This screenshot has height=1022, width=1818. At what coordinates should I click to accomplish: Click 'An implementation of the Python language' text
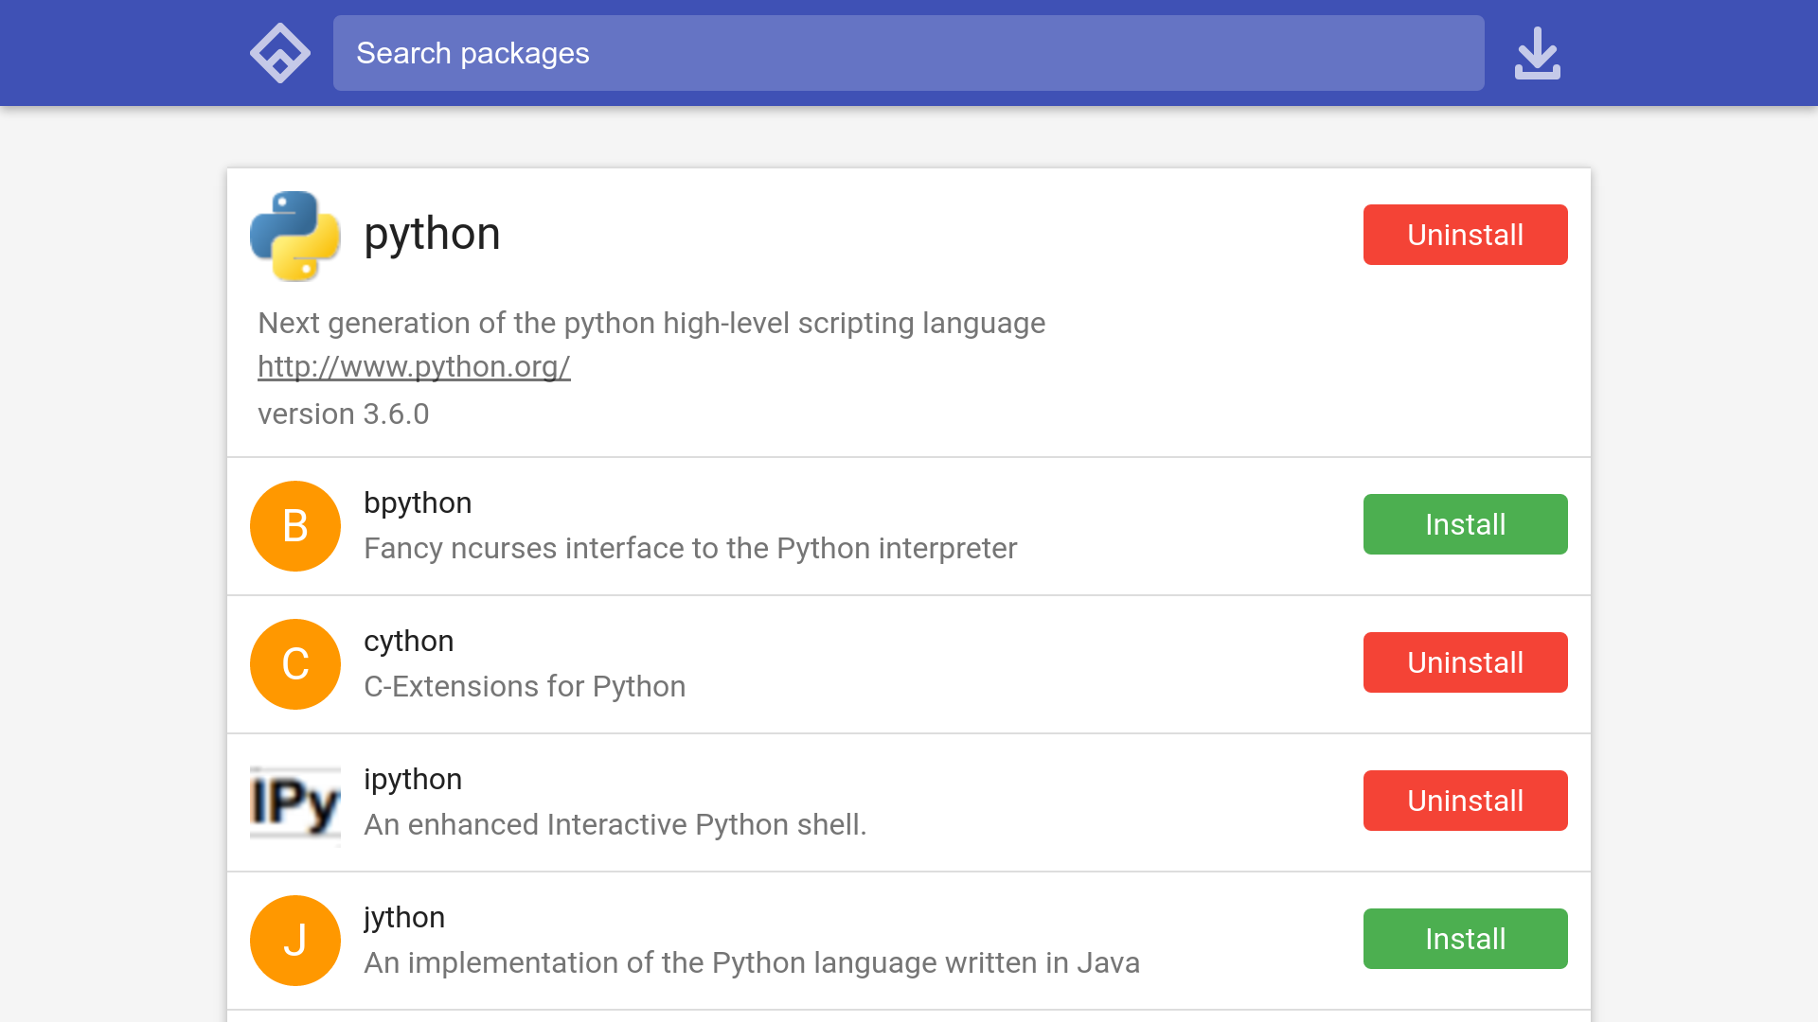pos(752,963)
